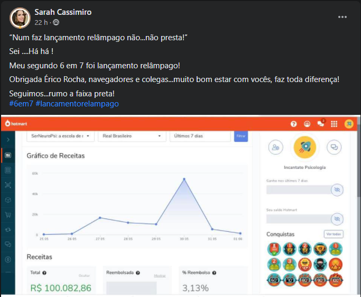Click the Hotmart support headset icon
Screen dimensions: 361x297
[307, 124]
